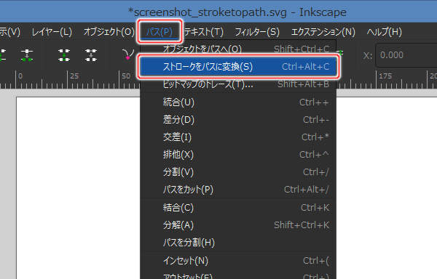Open the レイヤー(L) menu
The width and height of the screenshot is (437, 279).
pyautogui.click(x=52, y=32)
